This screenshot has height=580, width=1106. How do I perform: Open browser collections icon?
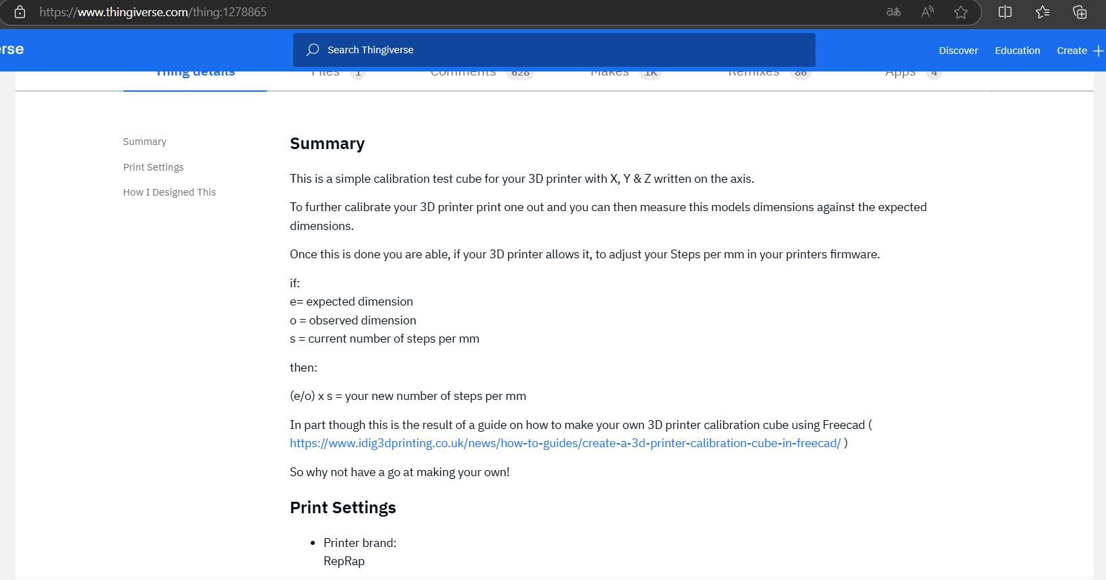[x=1080, y=12]
